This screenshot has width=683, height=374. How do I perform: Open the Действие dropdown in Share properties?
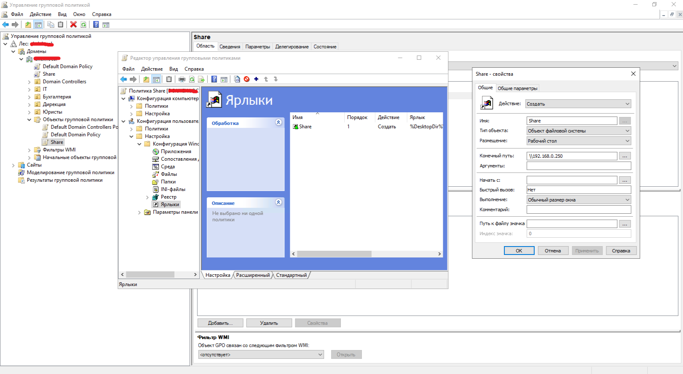point(578,104)
